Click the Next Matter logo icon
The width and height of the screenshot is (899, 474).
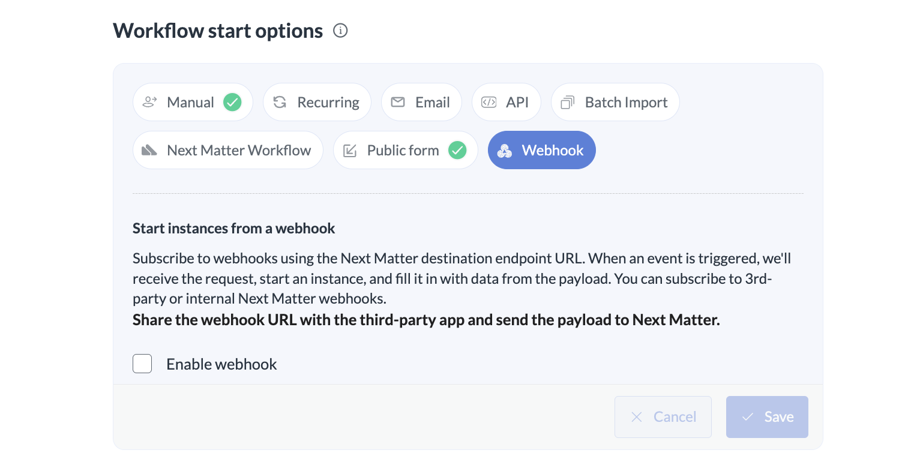tap(149, 150)
